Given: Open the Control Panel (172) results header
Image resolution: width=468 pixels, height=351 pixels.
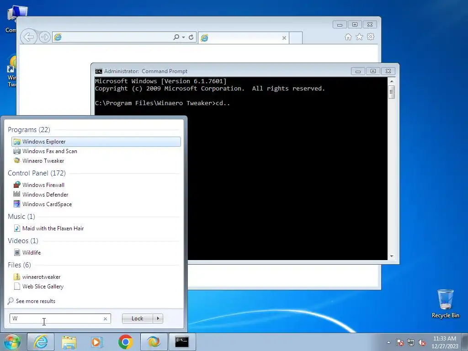Looking at the screenshot, I should [37, 173].
